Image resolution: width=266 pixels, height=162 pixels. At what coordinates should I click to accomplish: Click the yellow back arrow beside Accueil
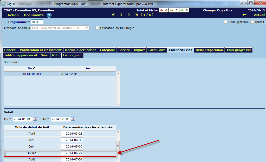(244, 15)
